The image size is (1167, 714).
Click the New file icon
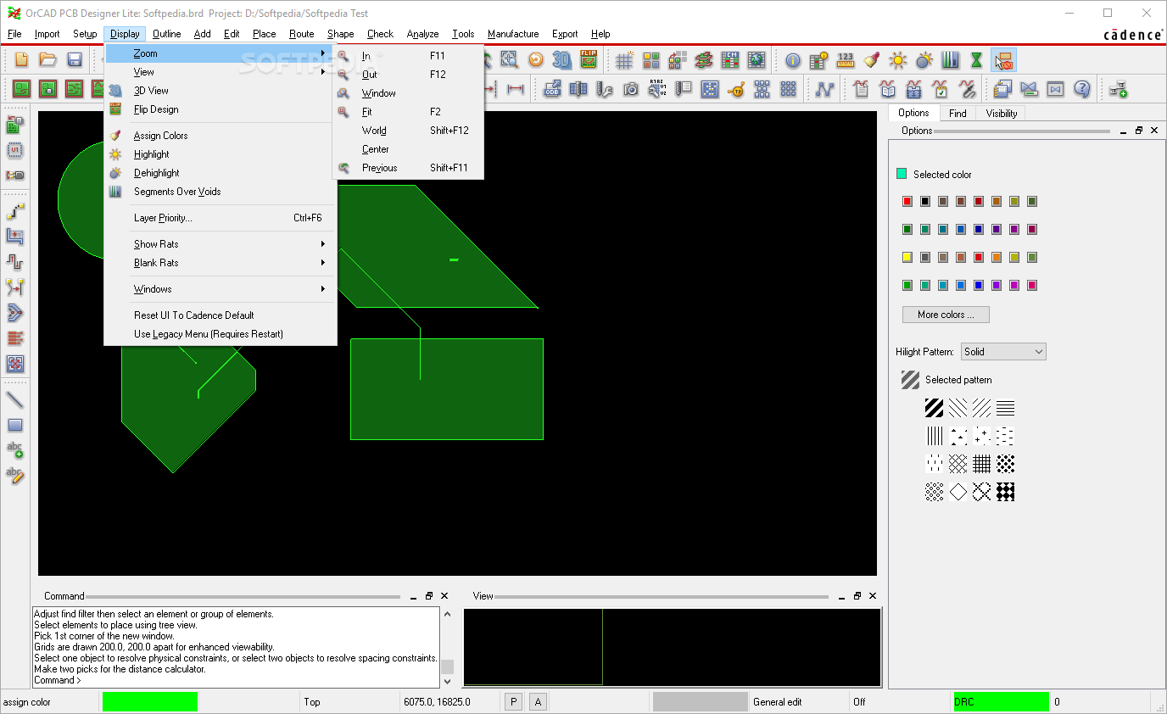click(x=22, y=59)
